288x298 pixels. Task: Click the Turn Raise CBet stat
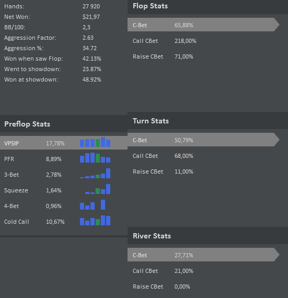click(x=163, y=171)
